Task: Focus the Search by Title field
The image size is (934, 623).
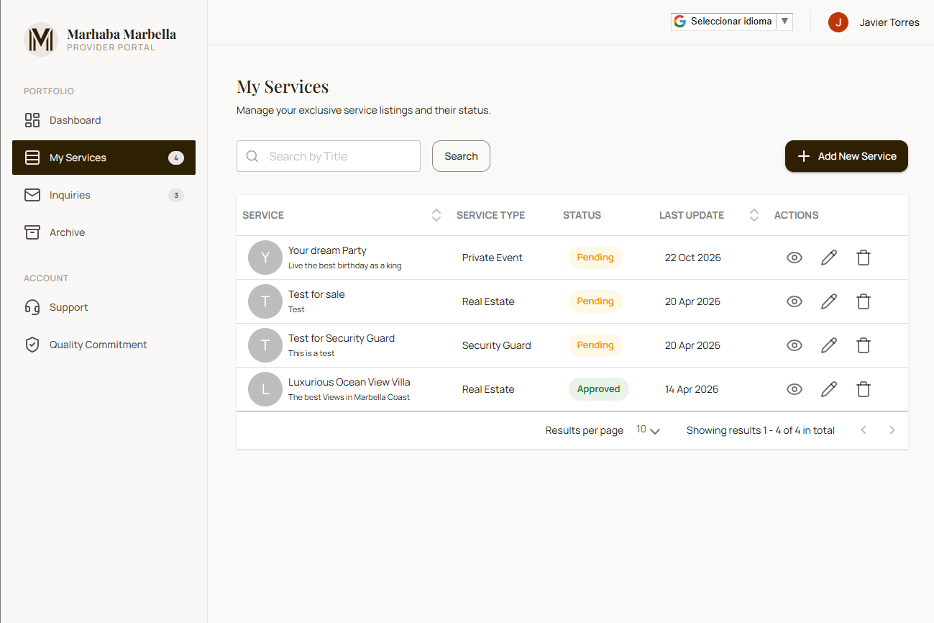Action: [x=329, y=156]
